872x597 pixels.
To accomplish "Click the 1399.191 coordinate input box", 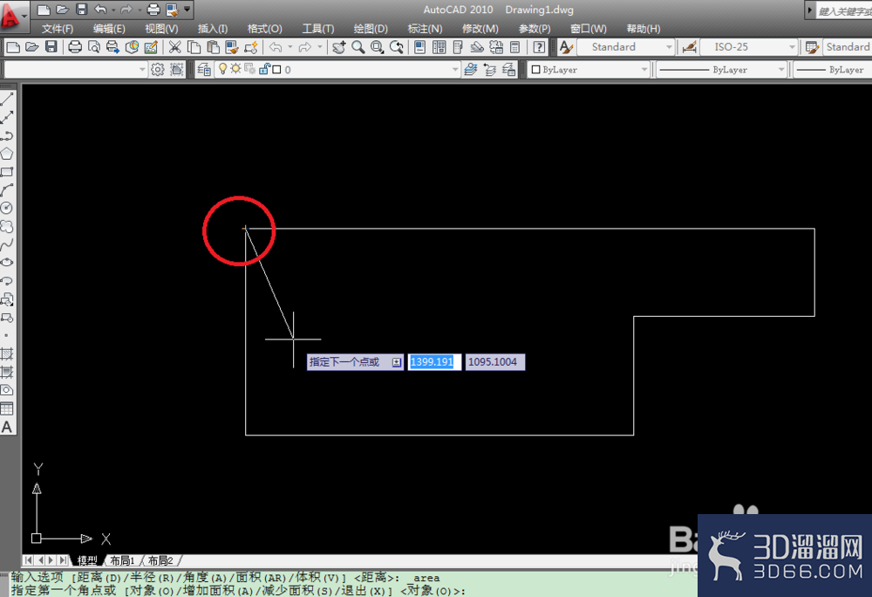I will [433, 362].
